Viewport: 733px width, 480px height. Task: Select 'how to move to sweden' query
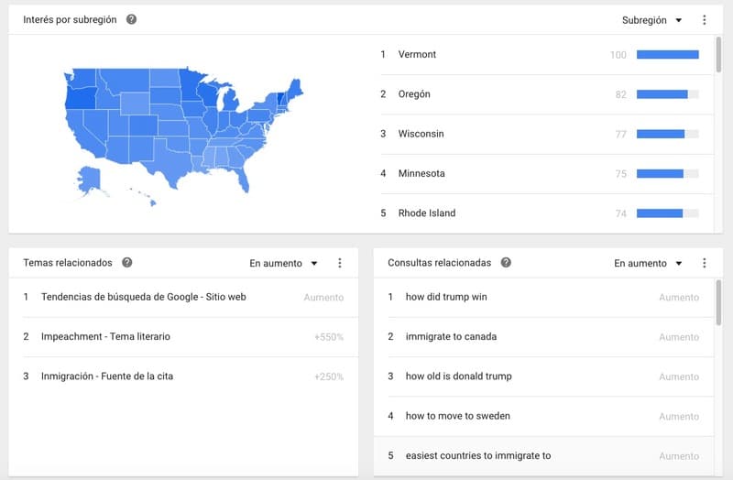457,416
